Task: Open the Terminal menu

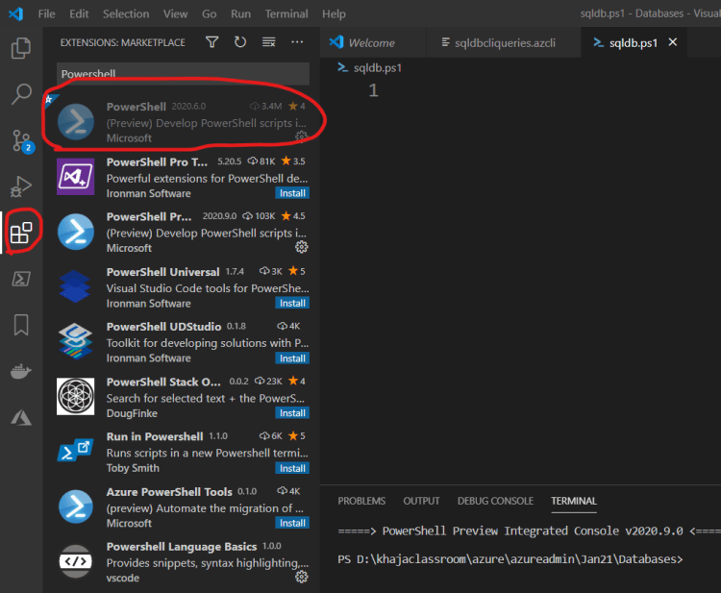Action: point(286,13)
